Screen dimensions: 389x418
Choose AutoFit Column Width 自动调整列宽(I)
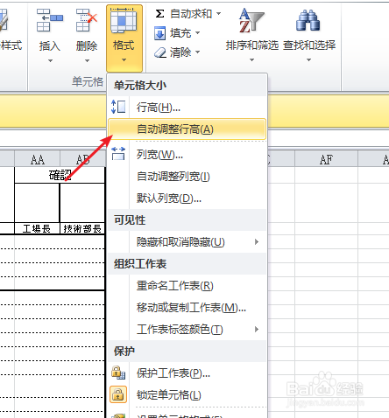click(187, 177)
